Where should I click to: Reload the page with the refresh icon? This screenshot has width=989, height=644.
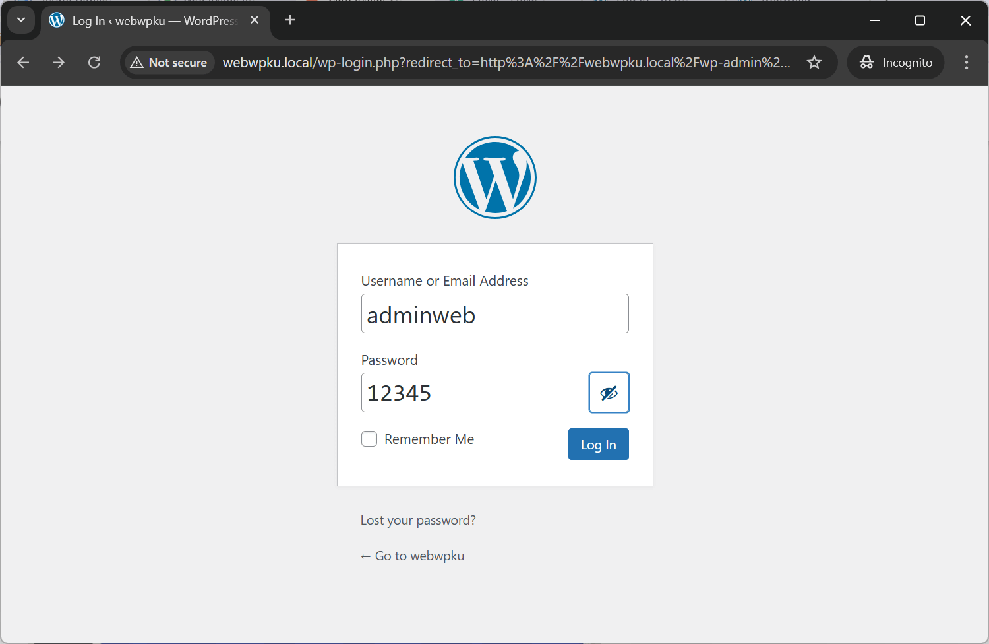(94, 62)
